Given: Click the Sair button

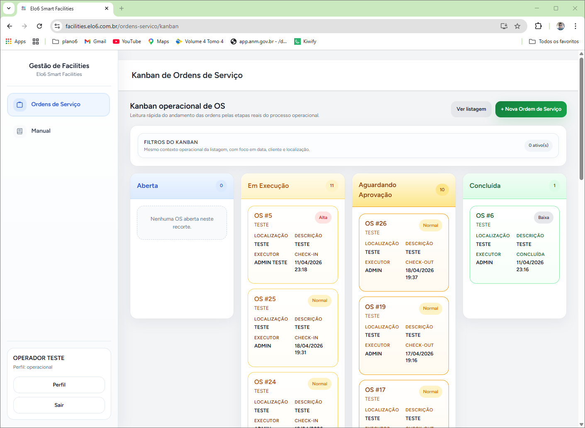Looking at the screenshot, I should [59, 405].
